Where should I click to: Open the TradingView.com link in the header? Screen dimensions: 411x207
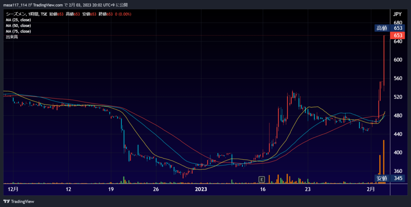[x=48, y=5]
